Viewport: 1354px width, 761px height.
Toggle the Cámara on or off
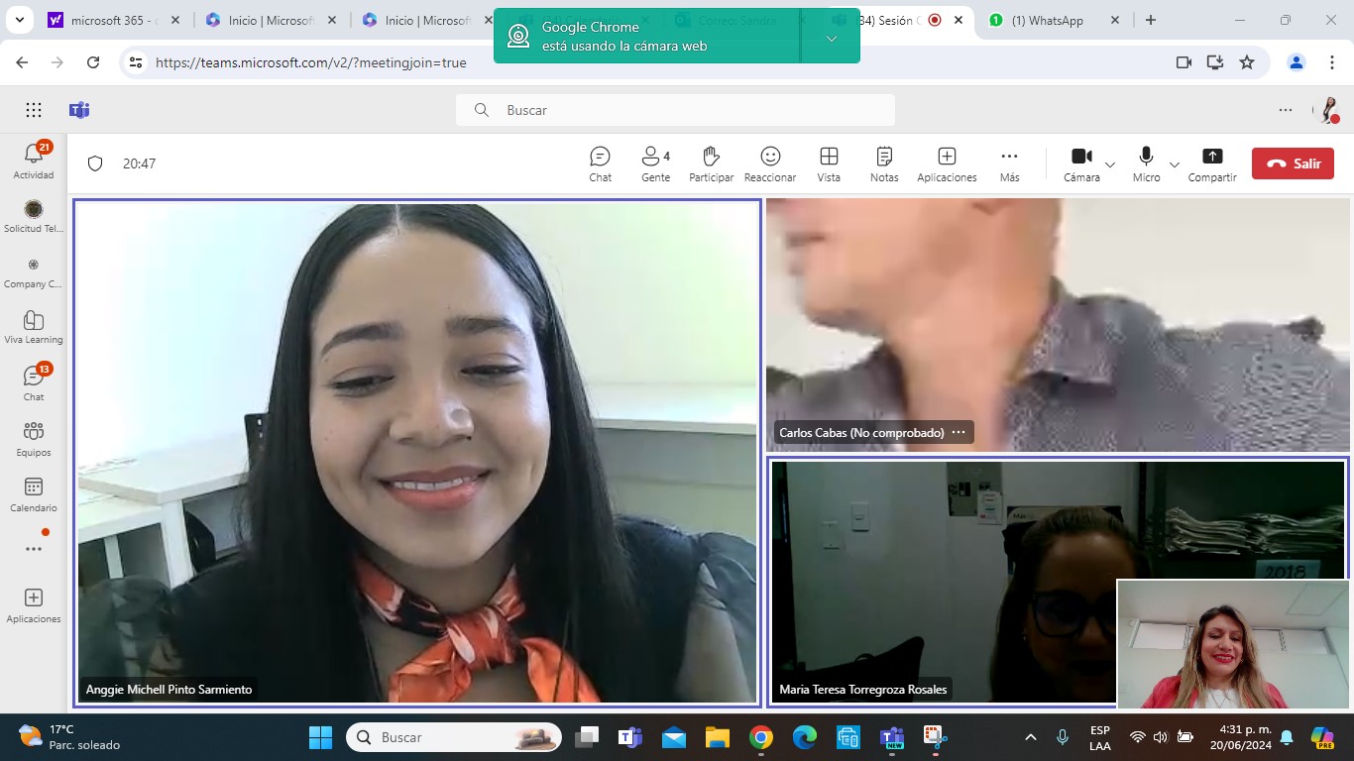1081,164
